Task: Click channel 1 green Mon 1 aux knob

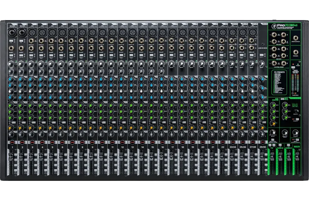Action: pos(11,106)
